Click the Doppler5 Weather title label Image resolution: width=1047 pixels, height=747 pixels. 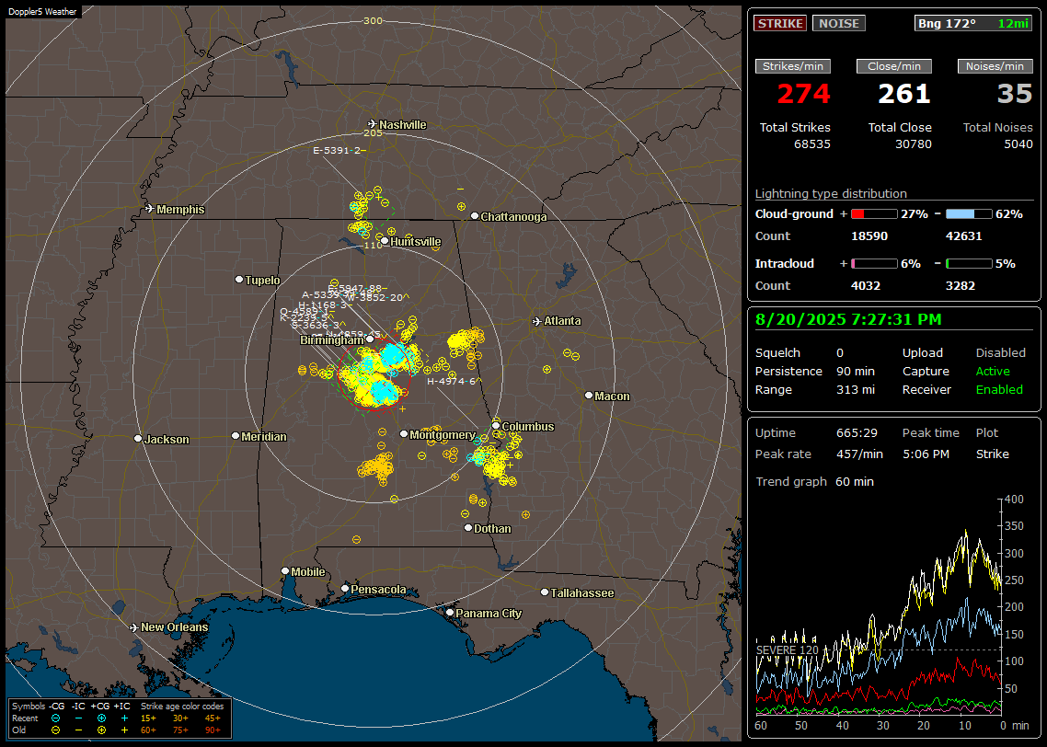[42, 12]
